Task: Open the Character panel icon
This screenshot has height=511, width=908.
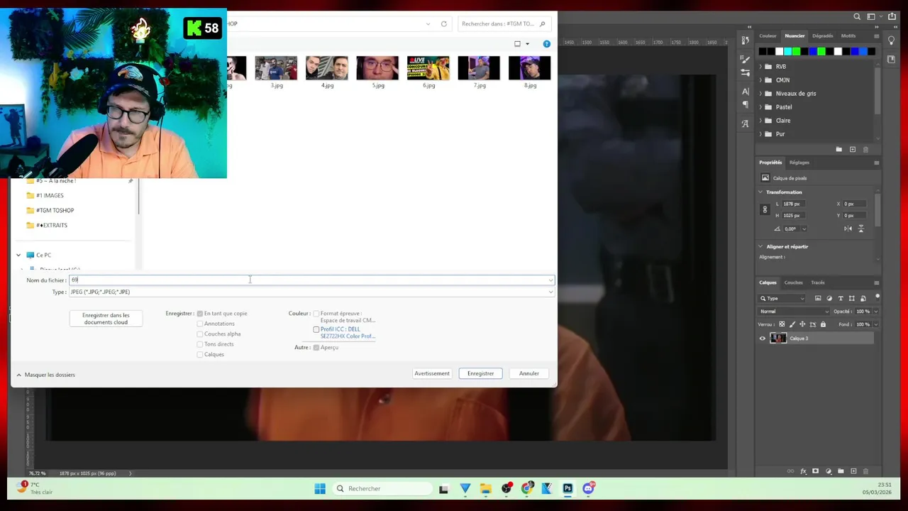Action: [746, 92]
